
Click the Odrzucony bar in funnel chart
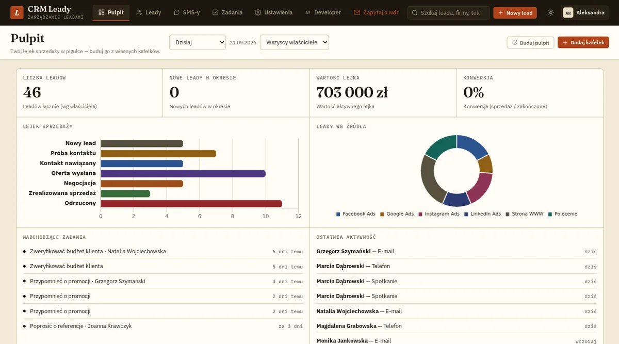[x=191, y=204]
